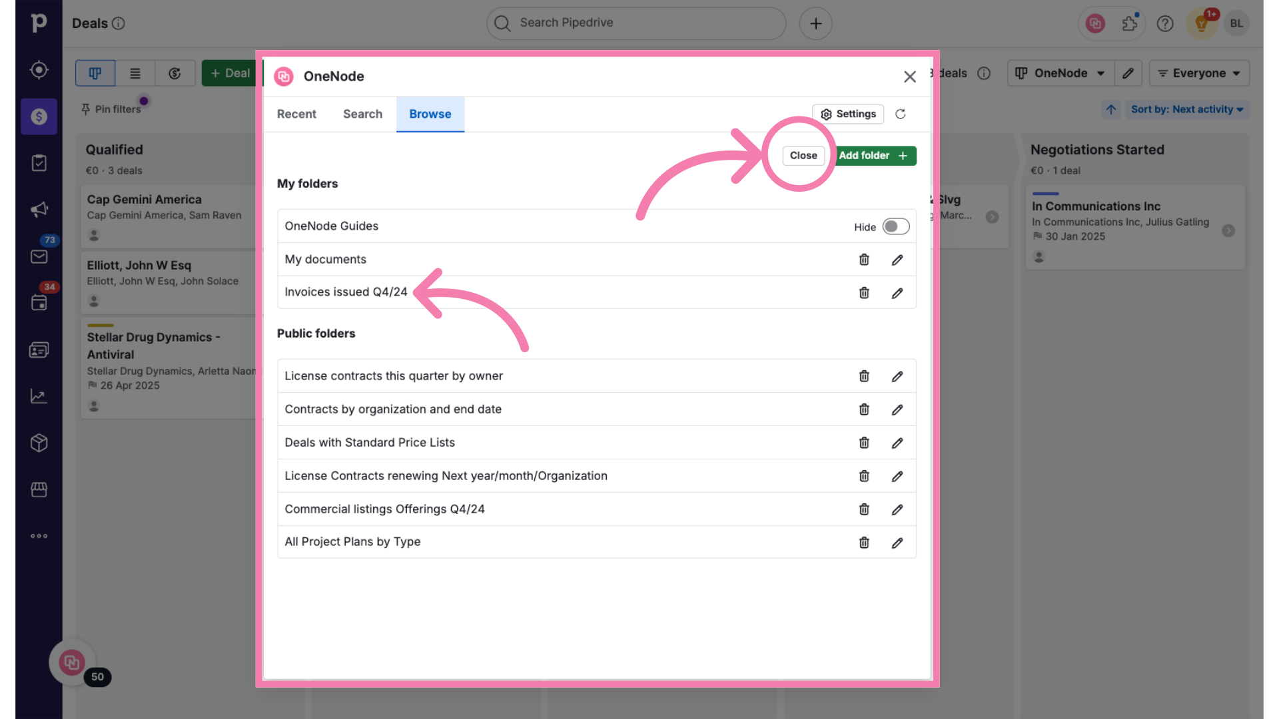Open Marketplace store icon in sidebar
1279x719 pixels.
tap(39, 489)
